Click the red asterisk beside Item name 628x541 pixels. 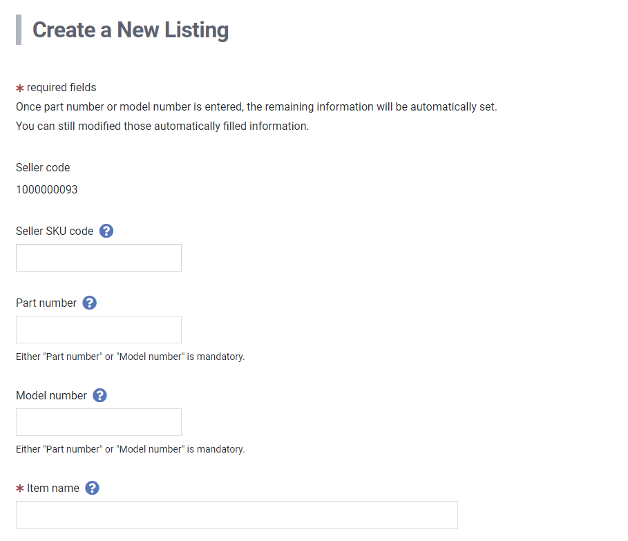[19, 488]
